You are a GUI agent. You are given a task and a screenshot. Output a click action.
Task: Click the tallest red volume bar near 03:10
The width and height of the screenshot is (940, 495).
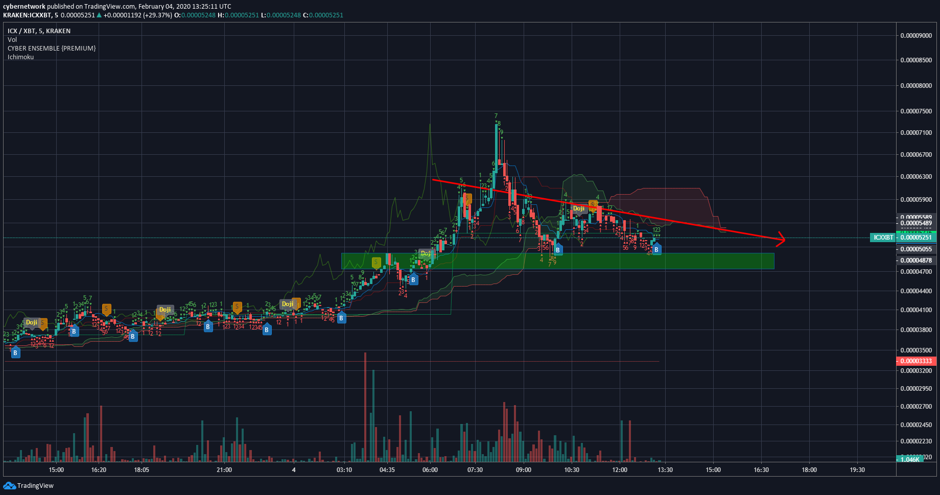[x=365, y=407]
